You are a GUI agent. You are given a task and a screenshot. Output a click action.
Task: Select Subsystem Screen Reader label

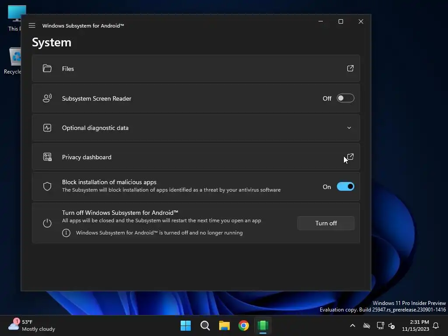(x=97, y=98)
